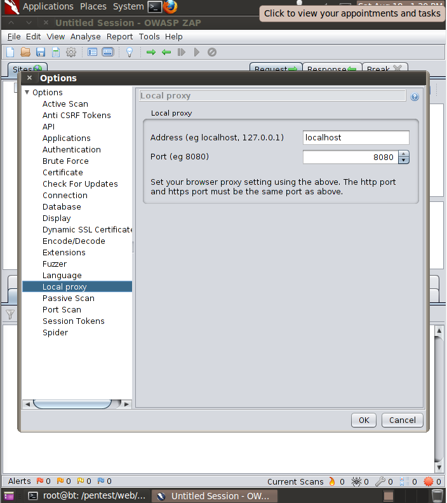This screenshot has width=447, height=503.
Task: Click the help icon in Local proxy panel
Action: click(415, 97)
